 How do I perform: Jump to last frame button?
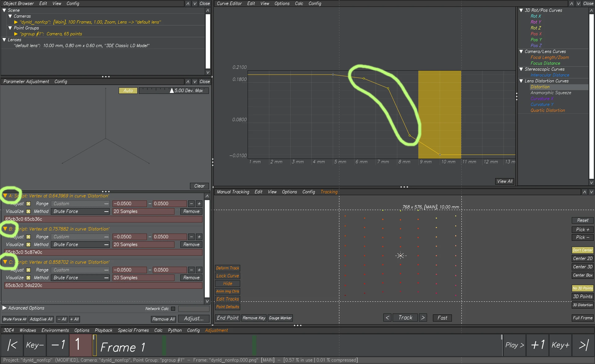coord(584,345)
